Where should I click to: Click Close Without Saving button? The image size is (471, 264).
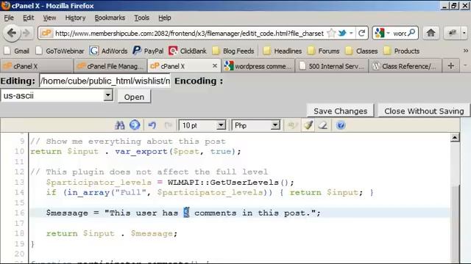pyautogui.click(x=424, y=111)
